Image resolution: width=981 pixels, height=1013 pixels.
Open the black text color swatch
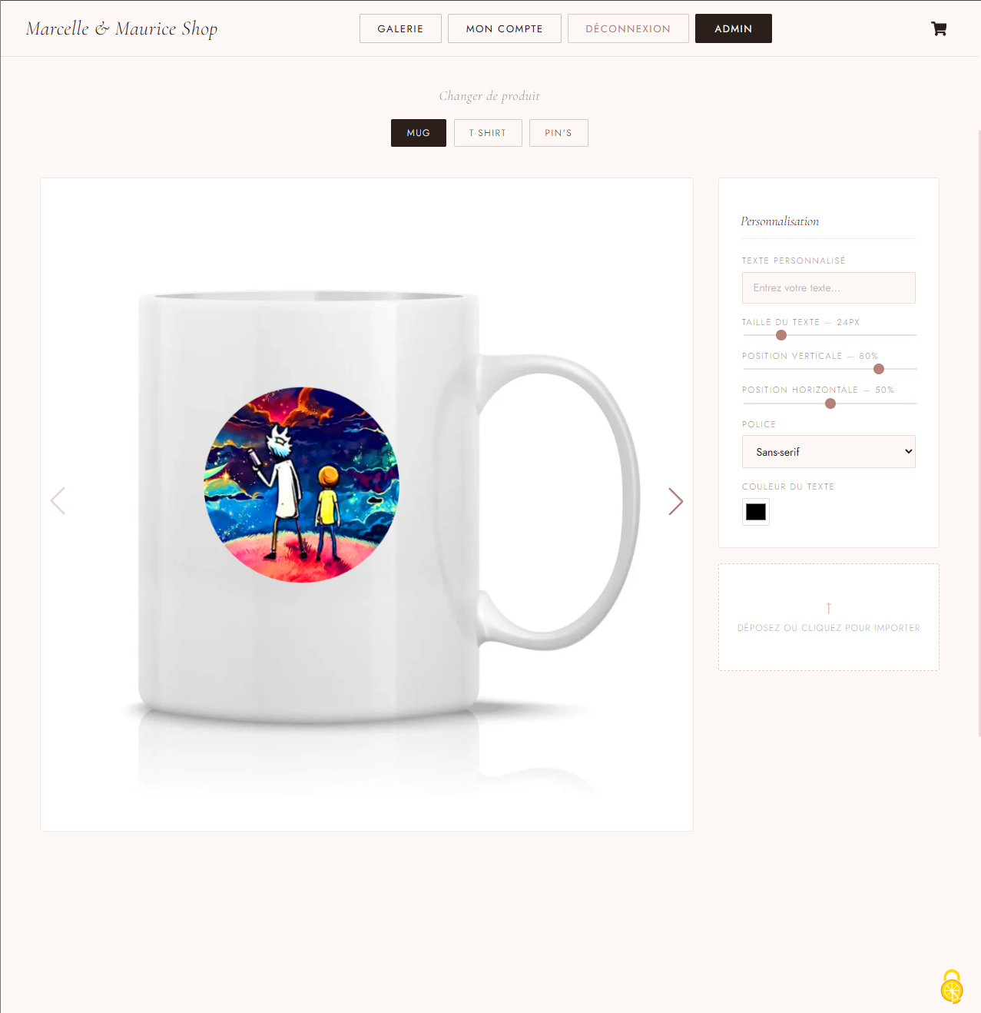click(756, 512)
